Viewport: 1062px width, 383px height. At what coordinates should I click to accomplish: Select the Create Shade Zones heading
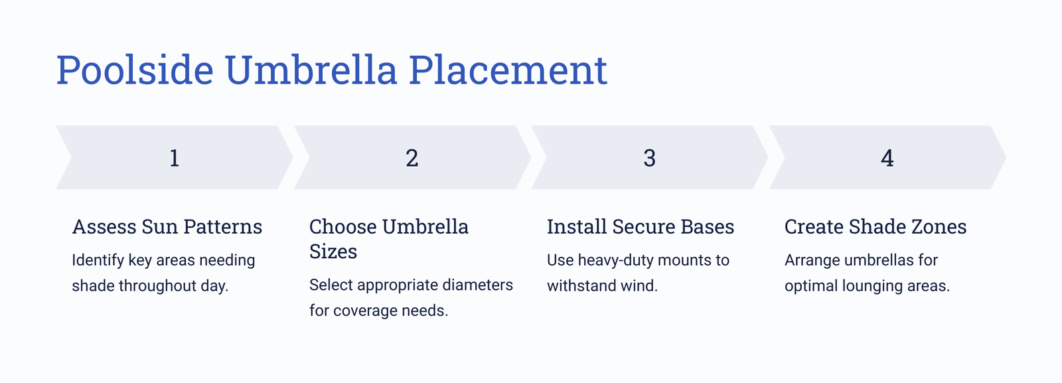click(875, 227)
